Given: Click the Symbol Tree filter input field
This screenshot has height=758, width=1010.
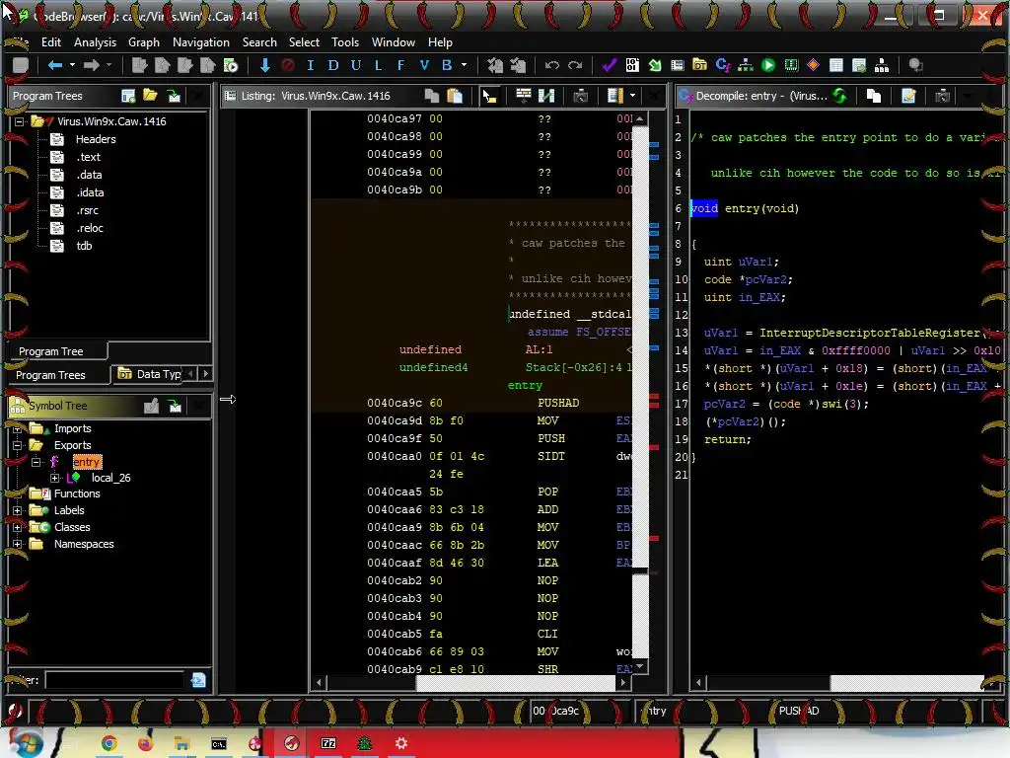Looking at the screenshot, I should click(115, 680).
